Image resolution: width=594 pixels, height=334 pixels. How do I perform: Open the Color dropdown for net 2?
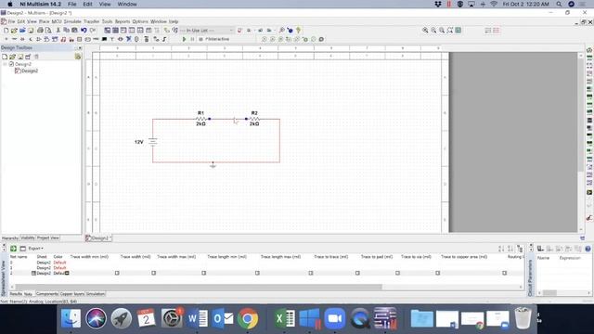[x=67, y=273]
